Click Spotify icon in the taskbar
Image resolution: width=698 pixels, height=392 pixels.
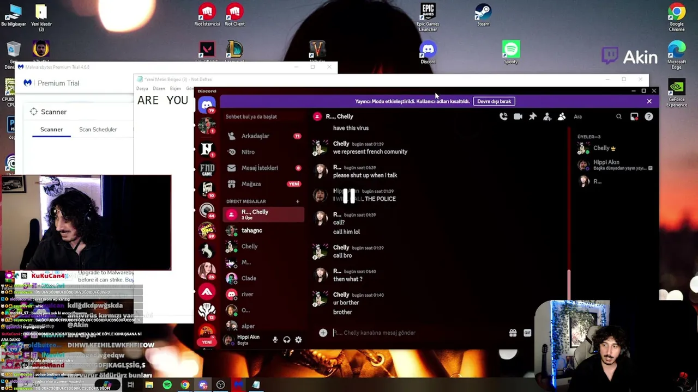tap(167, 385)
